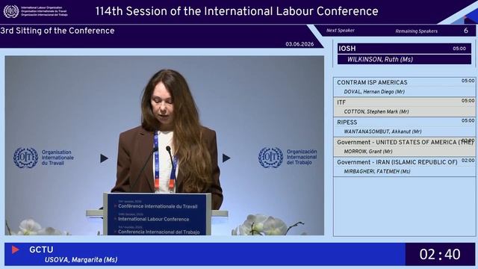Click 'Organización Internacional del Trabajo' backdrop text
Screen dimensions: 478x269
pyautogui.click(x=302, y=157)
